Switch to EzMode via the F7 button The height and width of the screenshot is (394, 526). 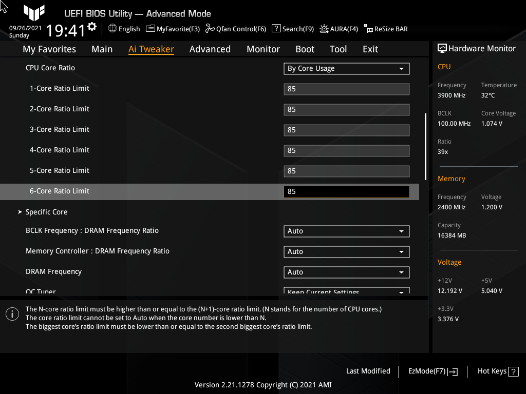click(x=432, y=371)
